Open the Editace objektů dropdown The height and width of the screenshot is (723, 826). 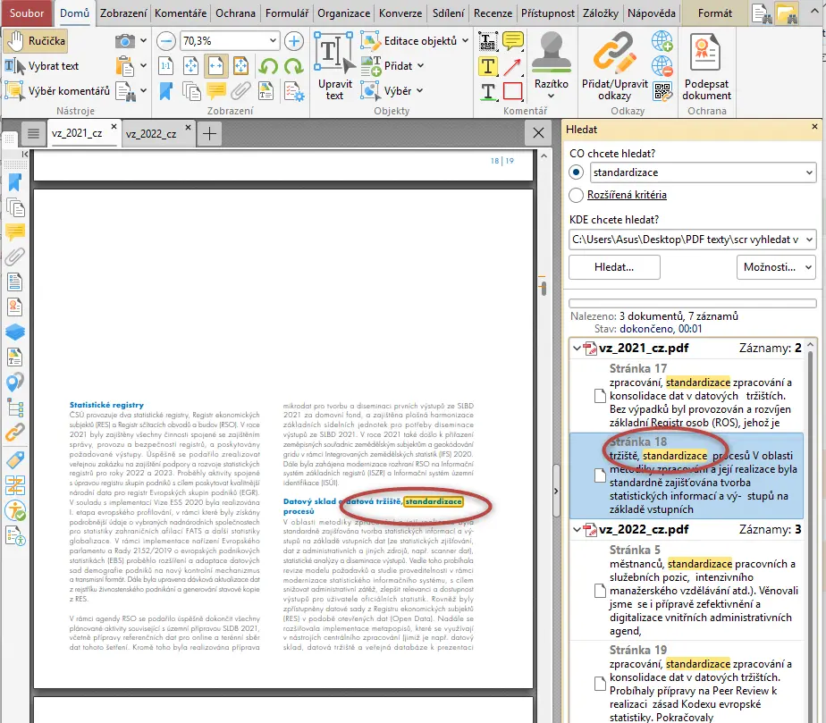(x=415, y=40)
